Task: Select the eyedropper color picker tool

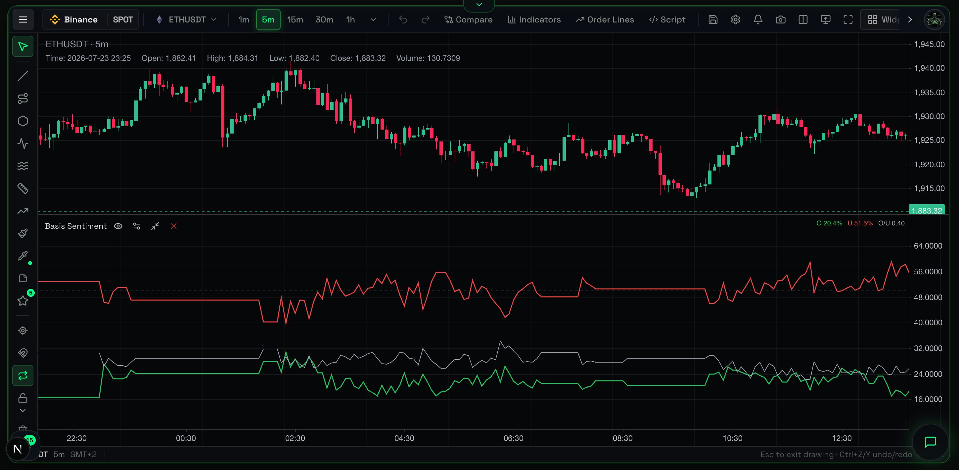Action: [23, 256]
